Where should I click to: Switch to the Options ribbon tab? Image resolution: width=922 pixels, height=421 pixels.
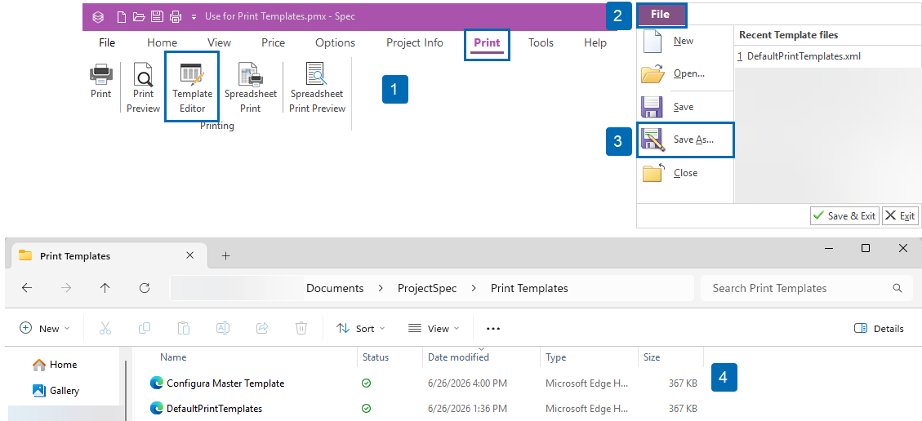point(335,43)
